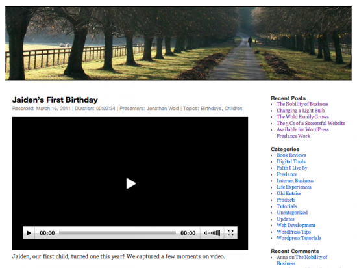Open the Life Experiences category
The height and width of the screenshot is (268, 357).
pos(294,187)
